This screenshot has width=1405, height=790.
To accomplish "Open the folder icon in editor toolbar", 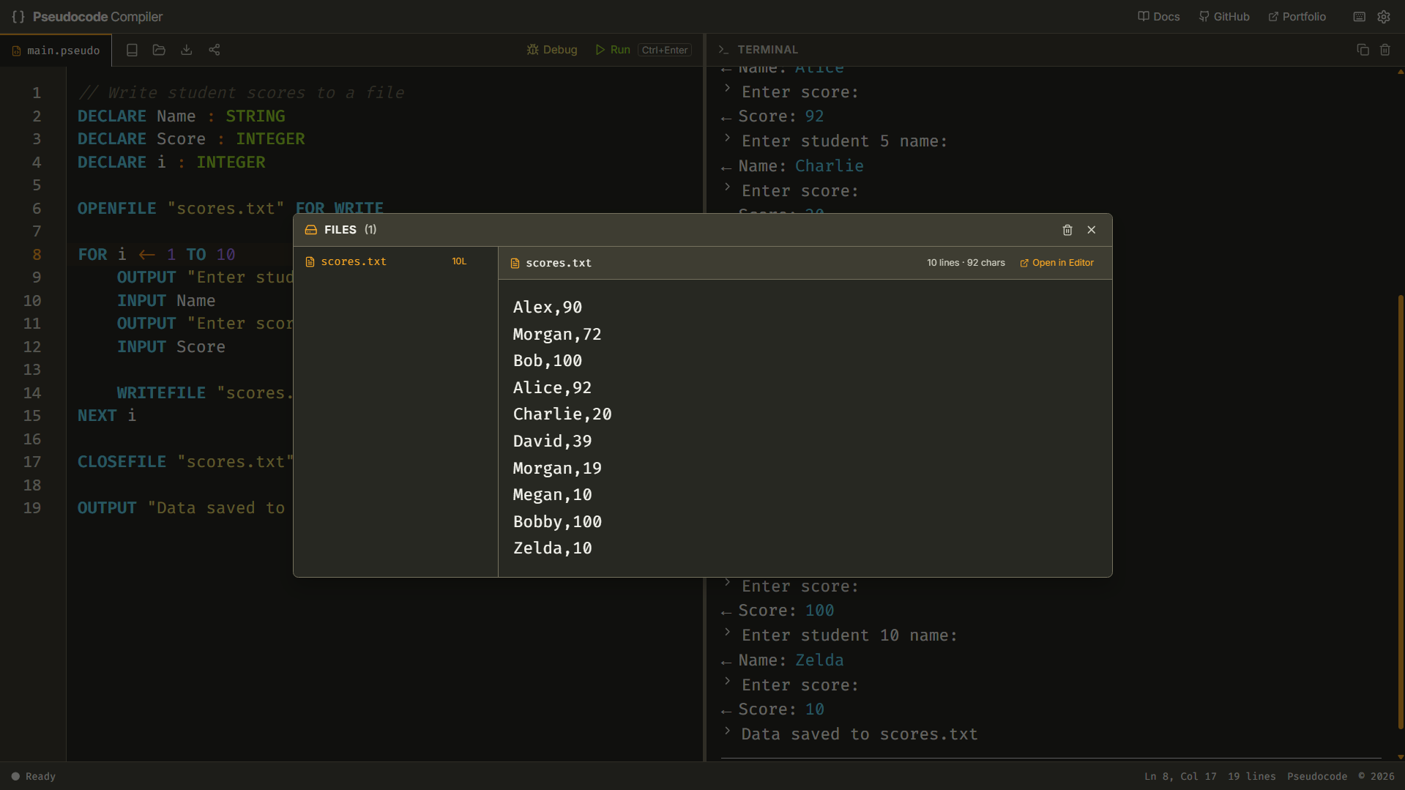I will [x=159, y=50].
